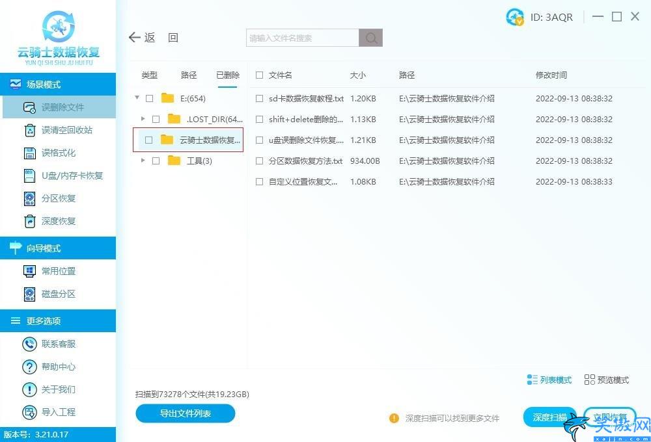Sort by the 大小 column header
The width and height of the screenshot is (651, 442).
[x=358, y=75]
